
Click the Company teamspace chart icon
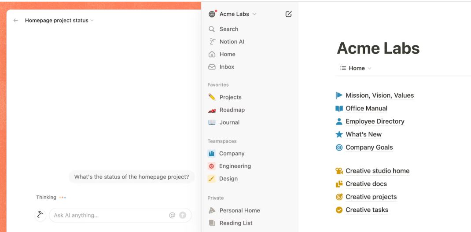pos(211,154)
